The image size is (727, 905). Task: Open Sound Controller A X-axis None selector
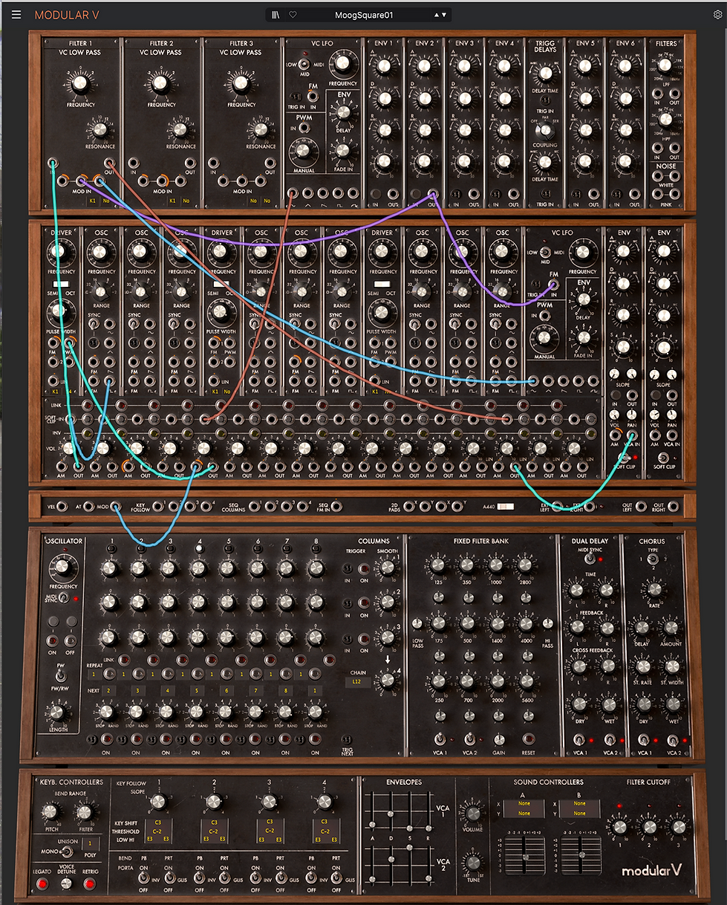click(524, 803)
